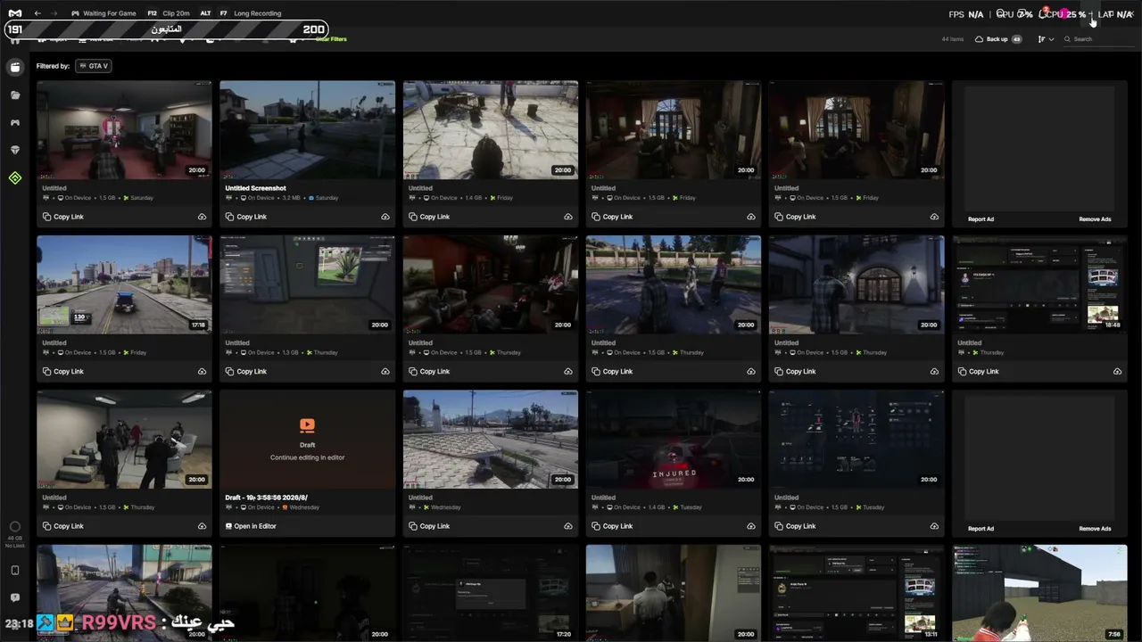Upload the Untitled Wednesday clip via cloud icon
Viewport: 1142px width, 642px height.
pos(568,526)
